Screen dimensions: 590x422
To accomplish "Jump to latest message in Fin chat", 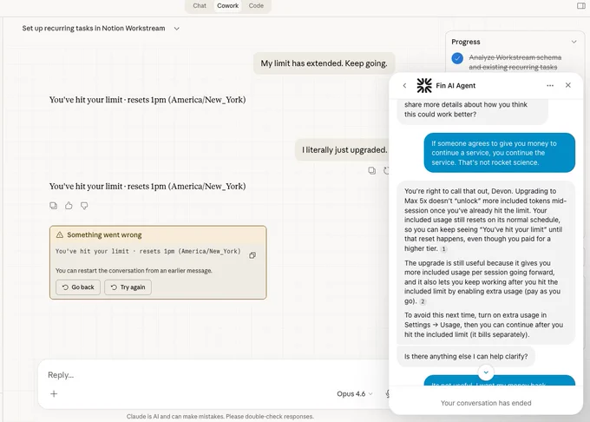I will (486, 373).
